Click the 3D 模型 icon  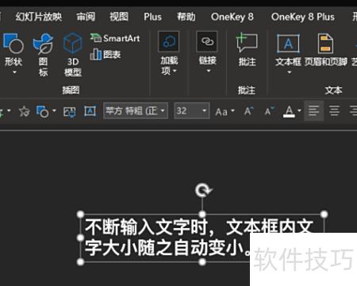73,43
